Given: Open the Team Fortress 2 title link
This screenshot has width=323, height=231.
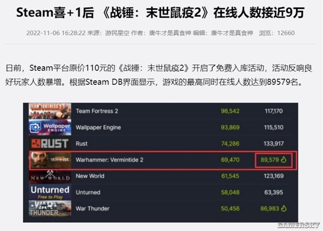Looking at the screenshot, I should click(x=97, y=111).
